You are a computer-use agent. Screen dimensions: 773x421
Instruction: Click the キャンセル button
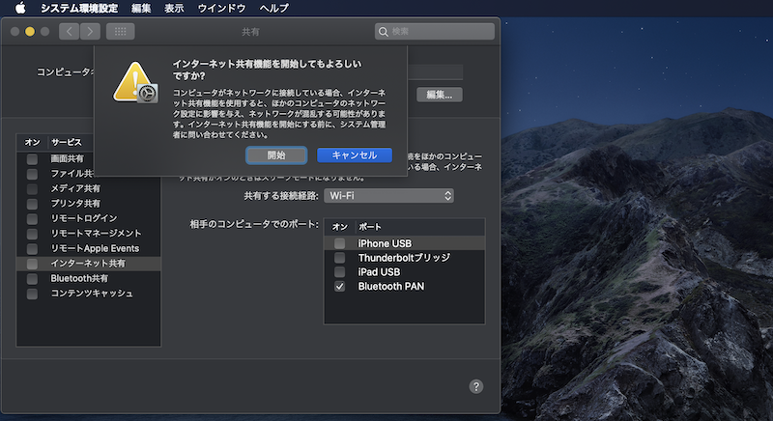354,155
